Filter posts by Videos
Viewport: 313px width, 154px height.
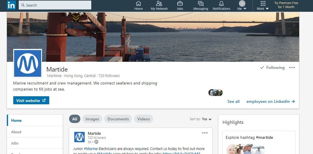tap(143, 119)
